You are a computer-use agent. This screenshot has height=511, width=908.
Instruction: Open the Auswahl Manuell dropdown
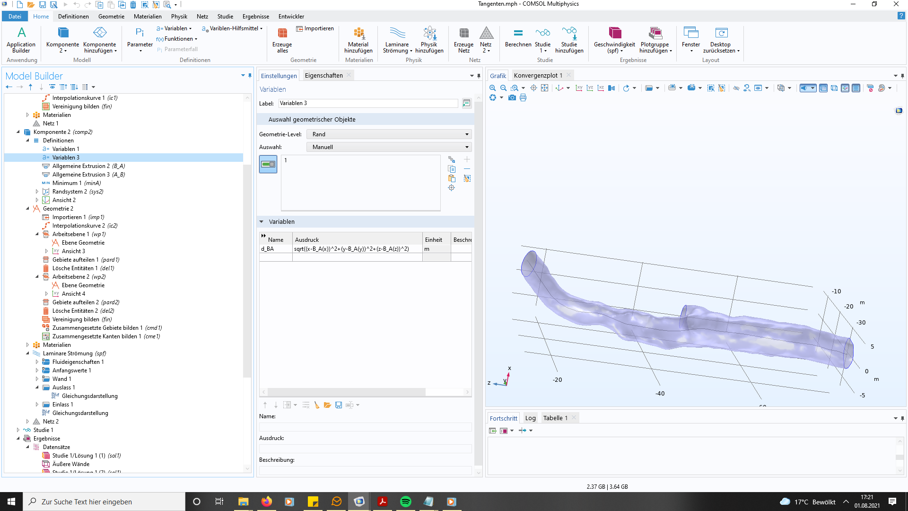(x=389, y=147)
